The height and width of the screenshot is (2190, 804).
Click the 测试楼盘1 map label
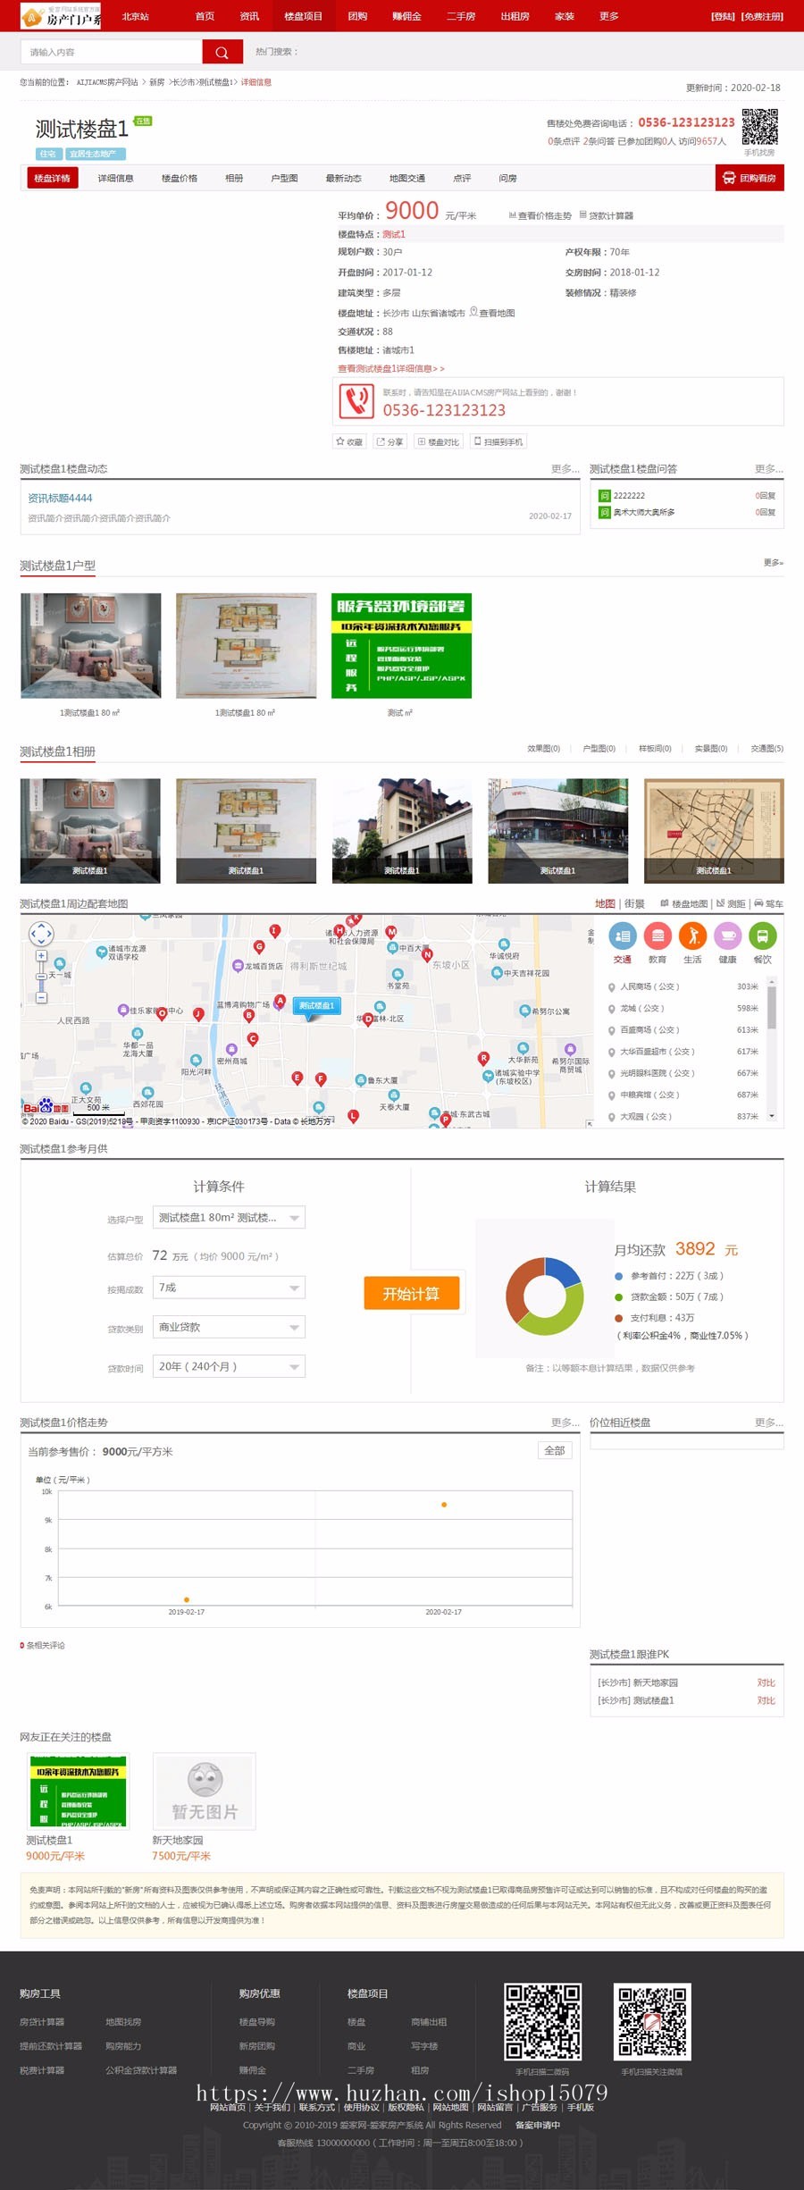click(316, 1006)
